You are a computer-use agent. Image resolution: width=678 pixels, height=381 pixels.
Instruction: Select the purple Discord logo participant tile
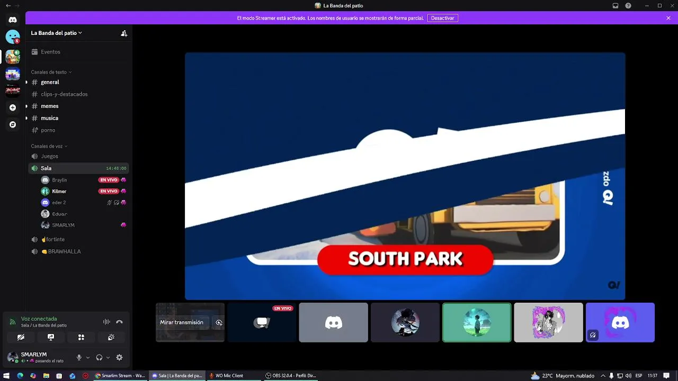[620, 322]
